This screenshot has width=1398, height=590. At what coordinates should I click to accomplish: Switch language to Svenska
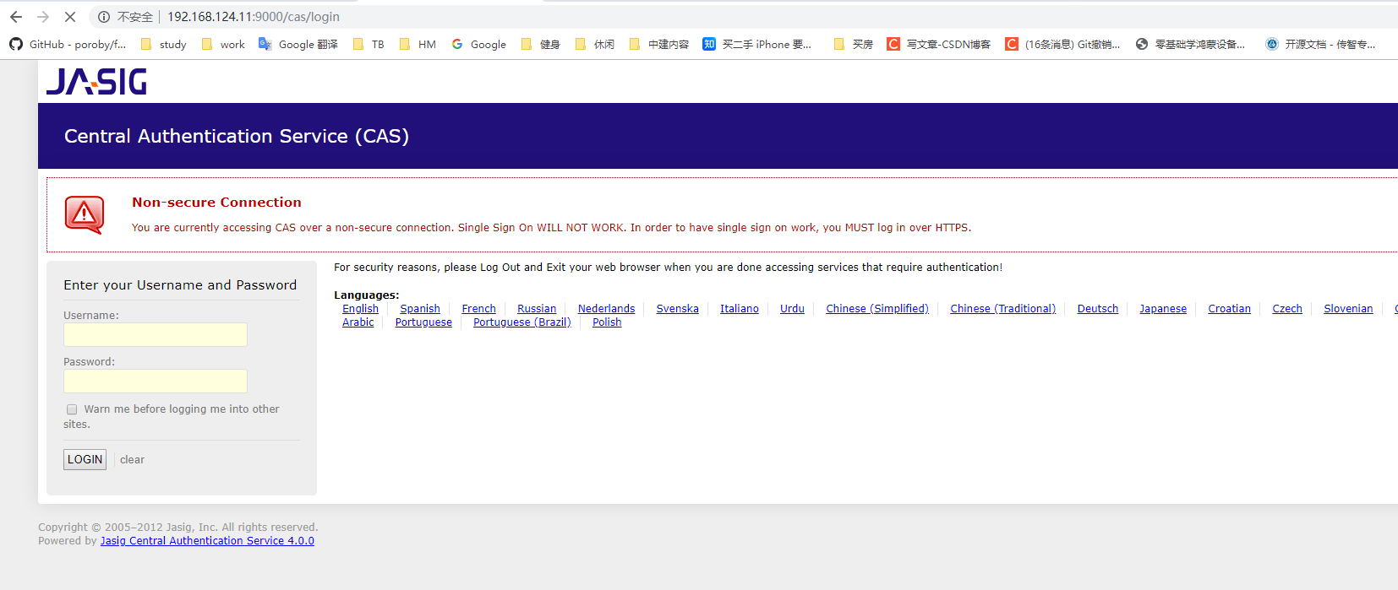coord(677,309)
